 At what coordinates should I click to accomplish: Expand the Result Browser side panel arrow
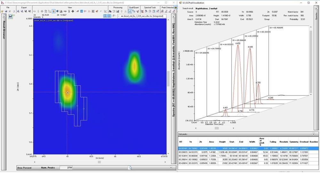coord(4,16)
